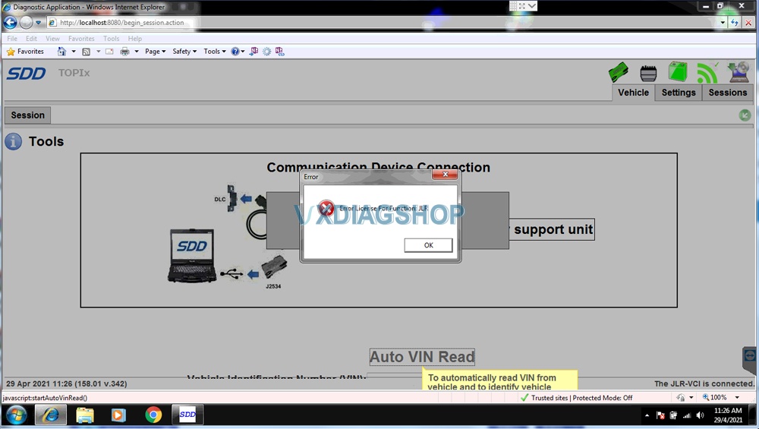Click the green VCI device status icon
This screenshot has height=429, width=759.
coord(618,73)
